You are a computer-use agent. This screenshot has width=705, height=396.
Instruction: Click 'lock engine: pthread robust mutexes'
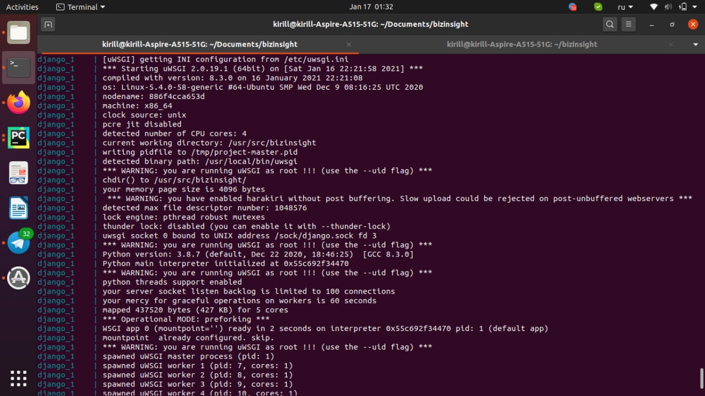pos(184,217)
